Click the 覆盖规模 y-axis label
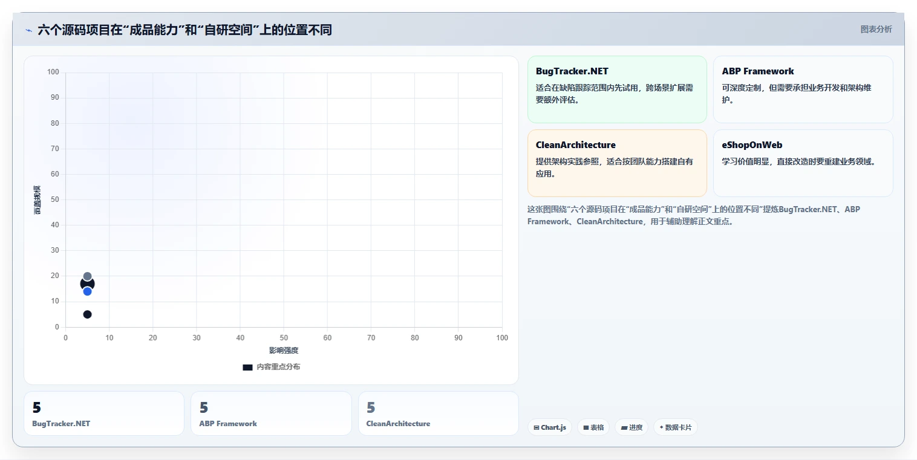917x460 pixels. [38, 200]
